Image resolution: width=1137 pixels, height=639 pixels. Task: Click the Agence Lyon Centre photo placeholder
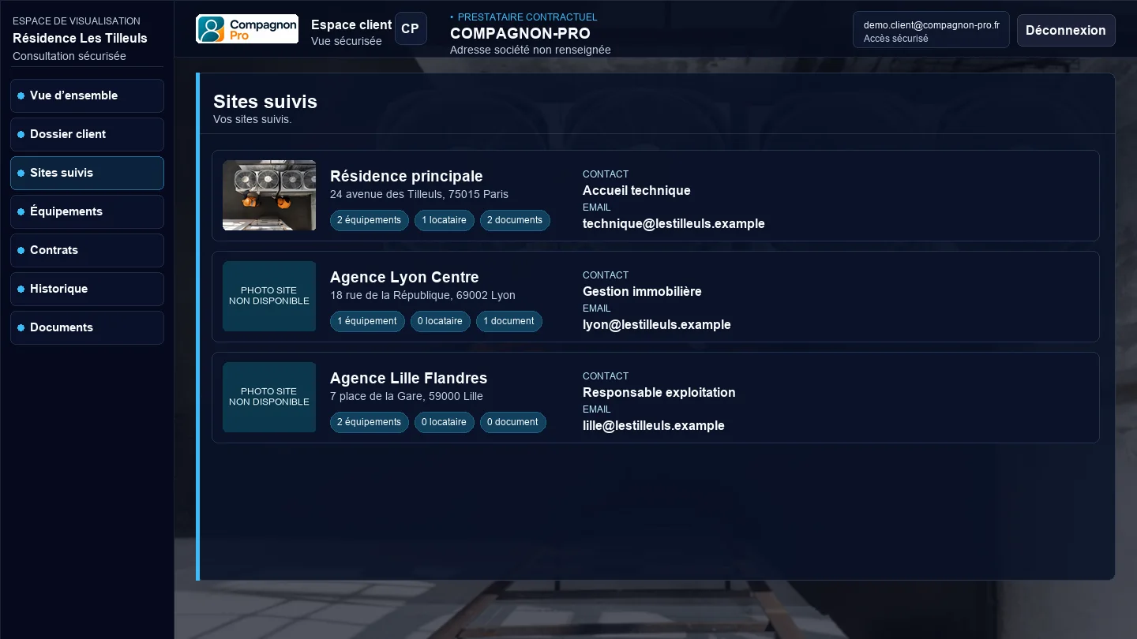click(x=269, y=297)
